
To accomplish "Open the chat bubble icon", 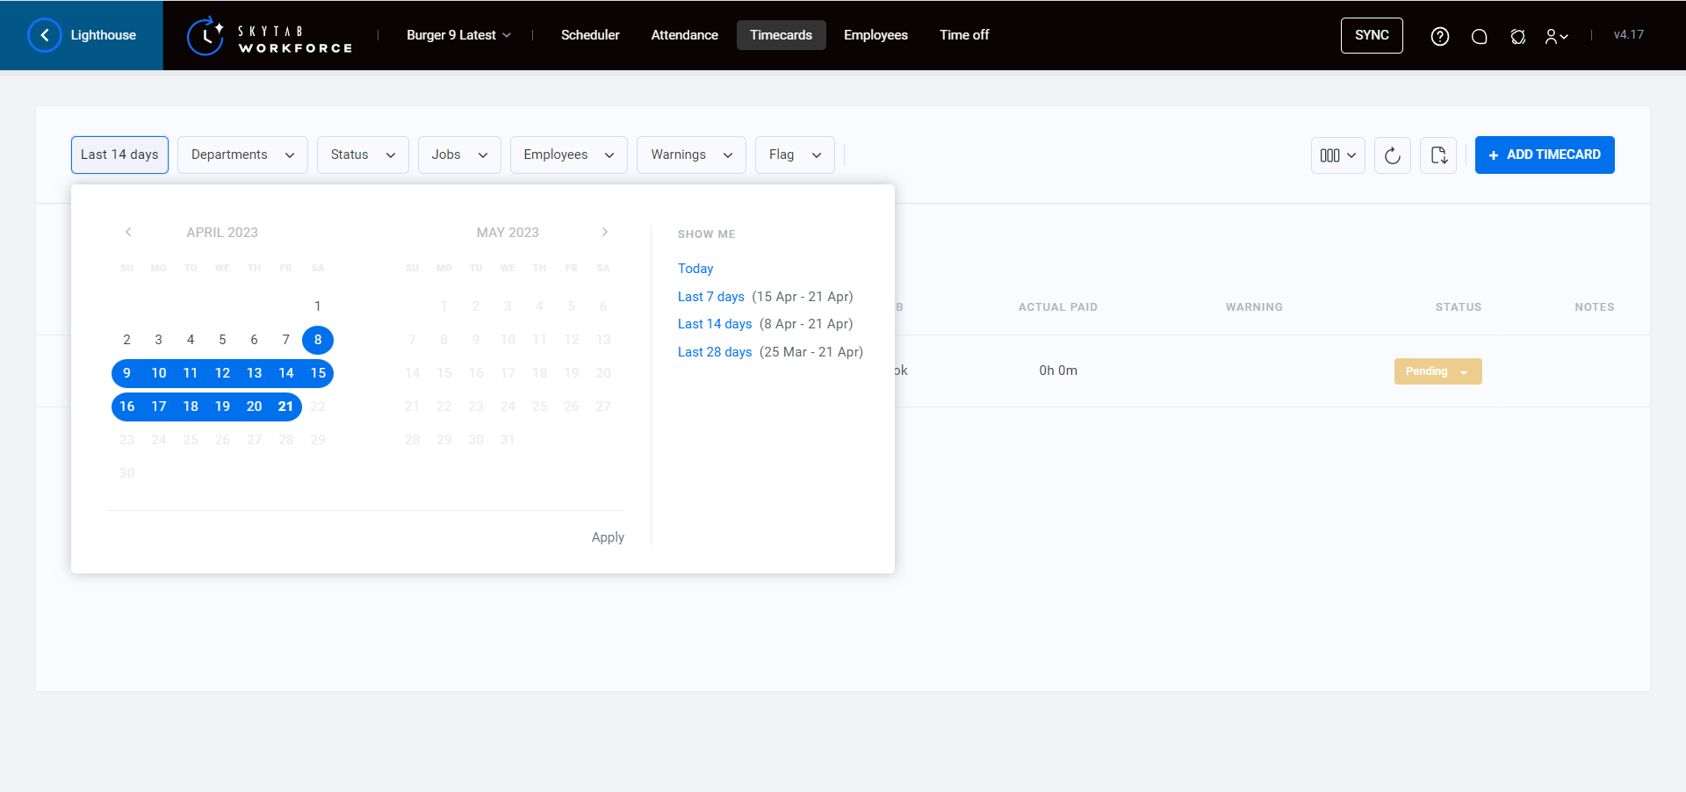I will click(1479, 36).
